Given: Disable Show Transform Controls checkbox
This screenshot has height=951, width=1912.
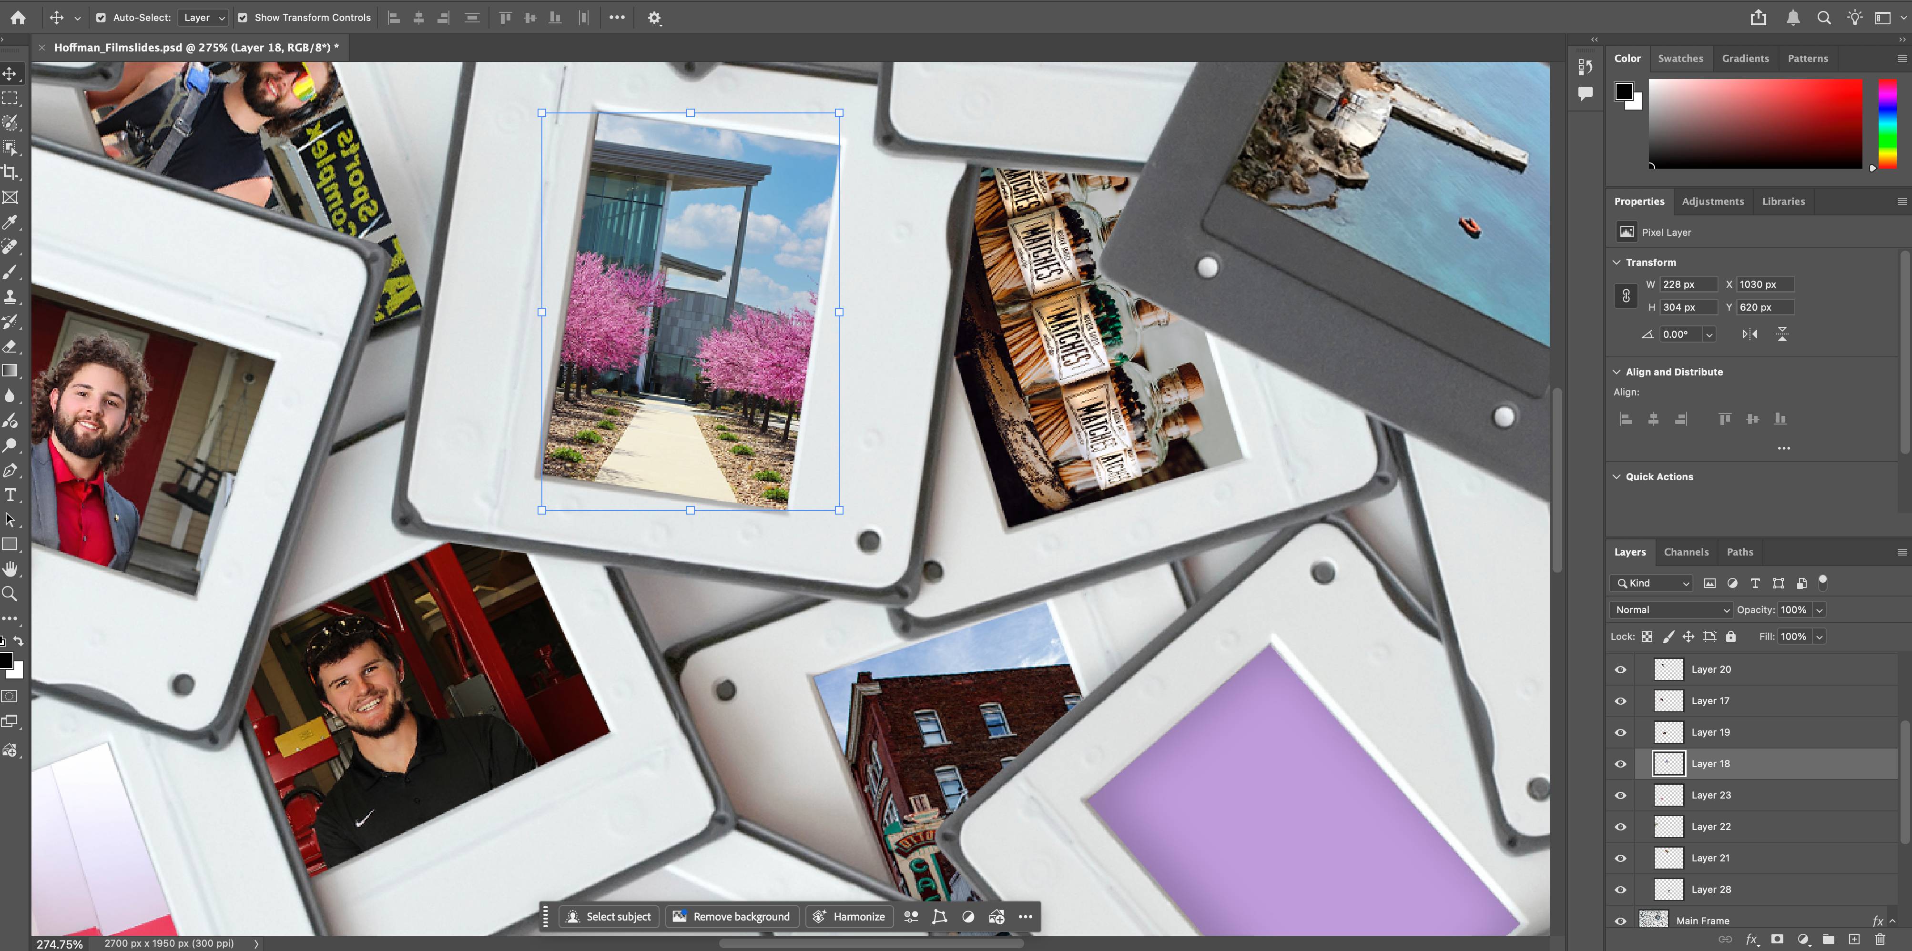Looking at the screenshot, I should (x=243, y=18).
